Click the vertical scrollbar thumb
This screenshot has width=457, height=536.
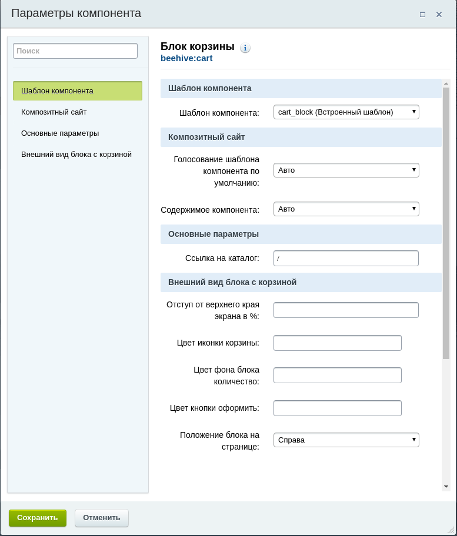pos(446,223)
